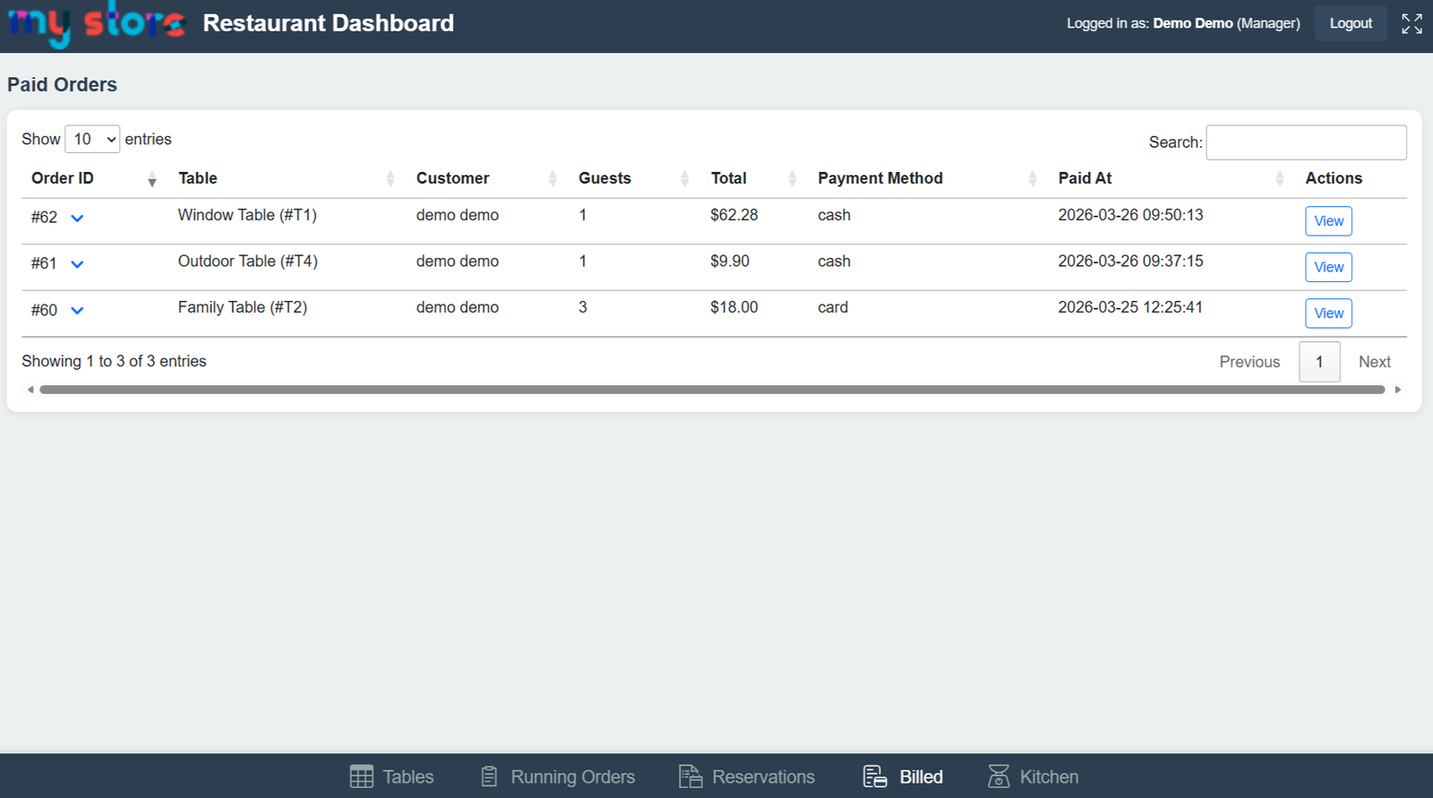
Task: Open the entries per page dropdown
Action: coord(92,139)
